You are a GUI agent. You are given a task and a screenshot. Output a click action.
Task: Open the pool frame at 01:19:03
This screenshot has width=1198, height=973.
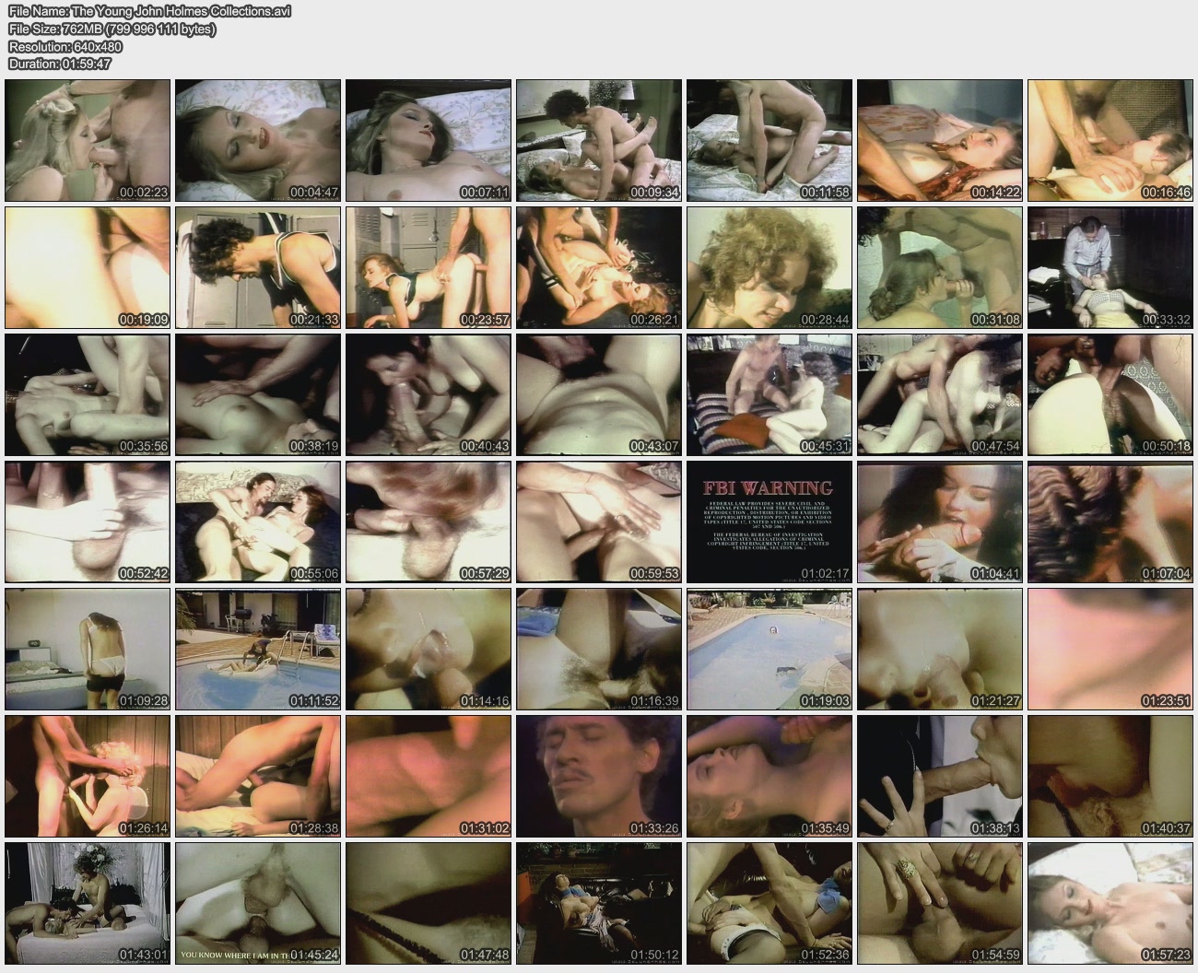pos(769,649)
